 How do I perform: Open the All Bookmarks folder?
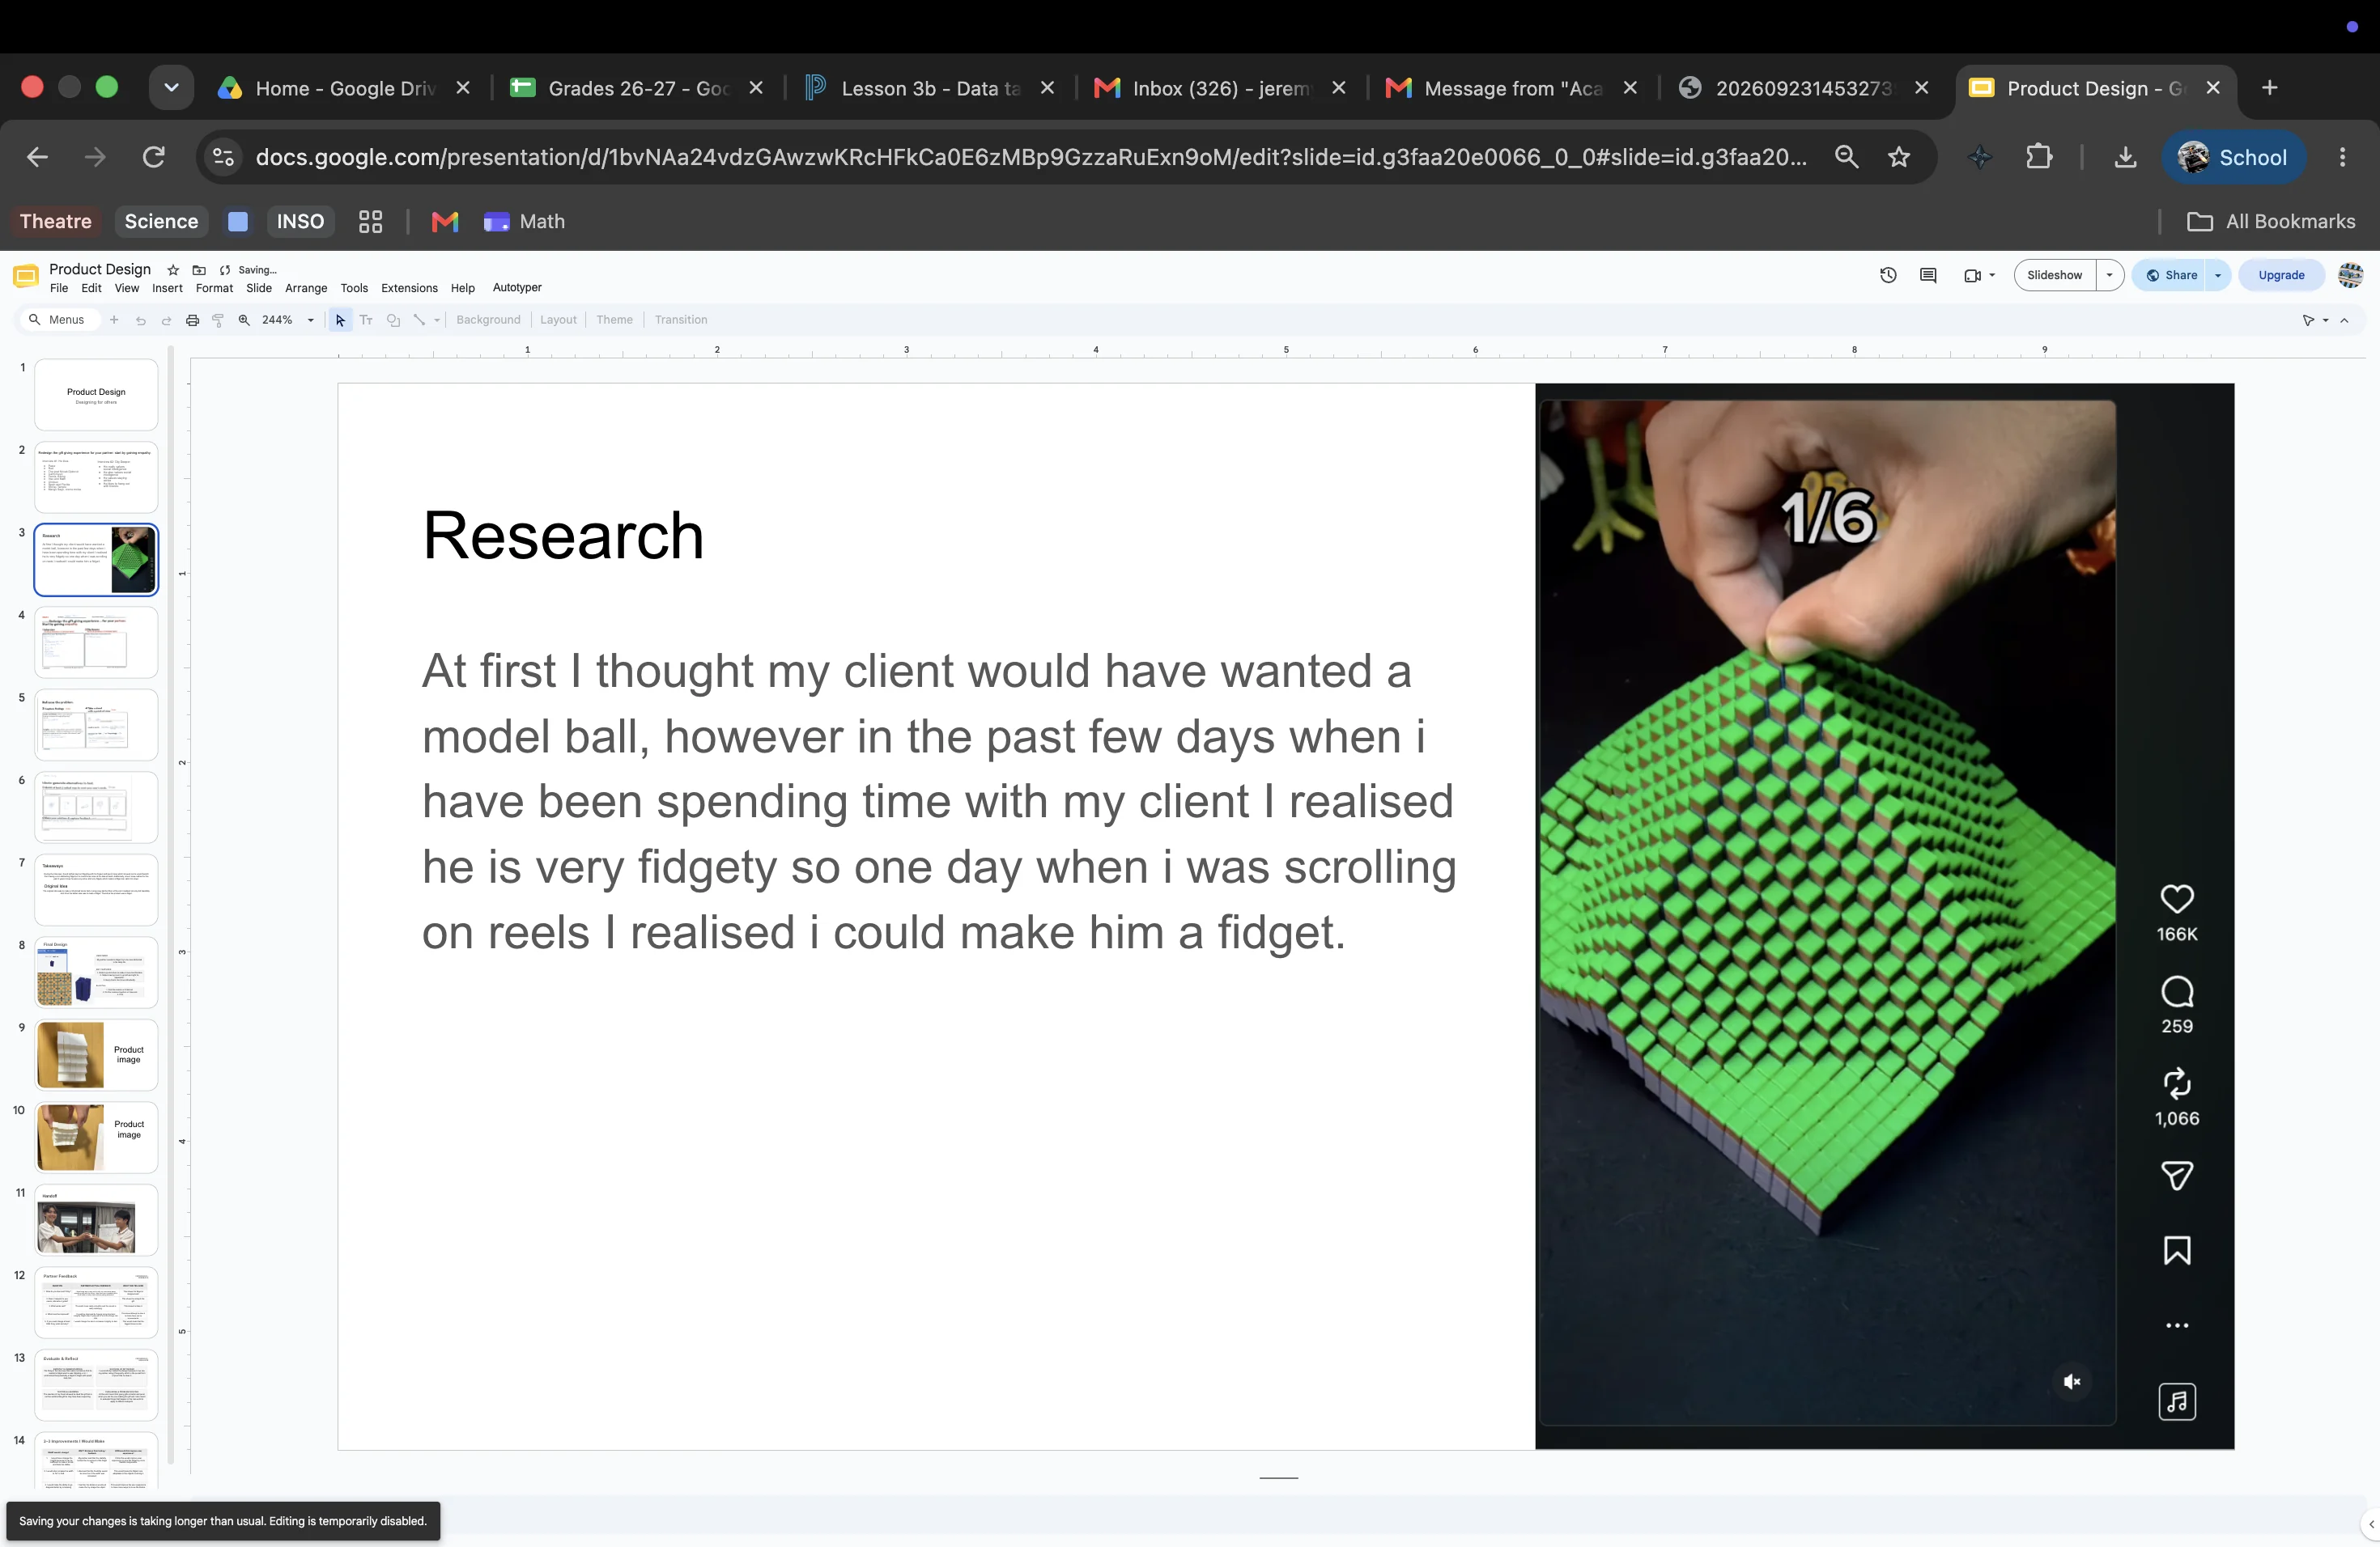tap(2271, 222)
